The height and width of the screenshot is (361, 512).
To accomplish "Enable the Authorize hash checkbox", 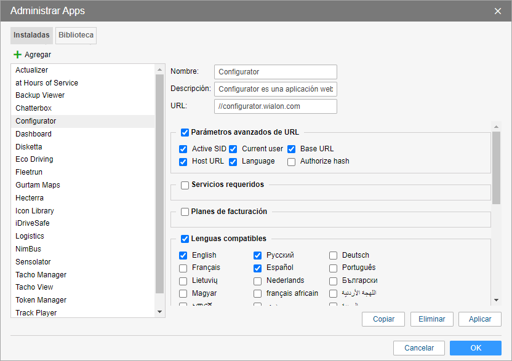I will 292,162.
